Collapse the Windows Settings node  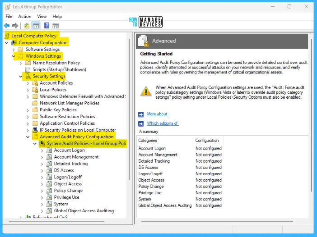pyautogui.click(x=14, y=56)
